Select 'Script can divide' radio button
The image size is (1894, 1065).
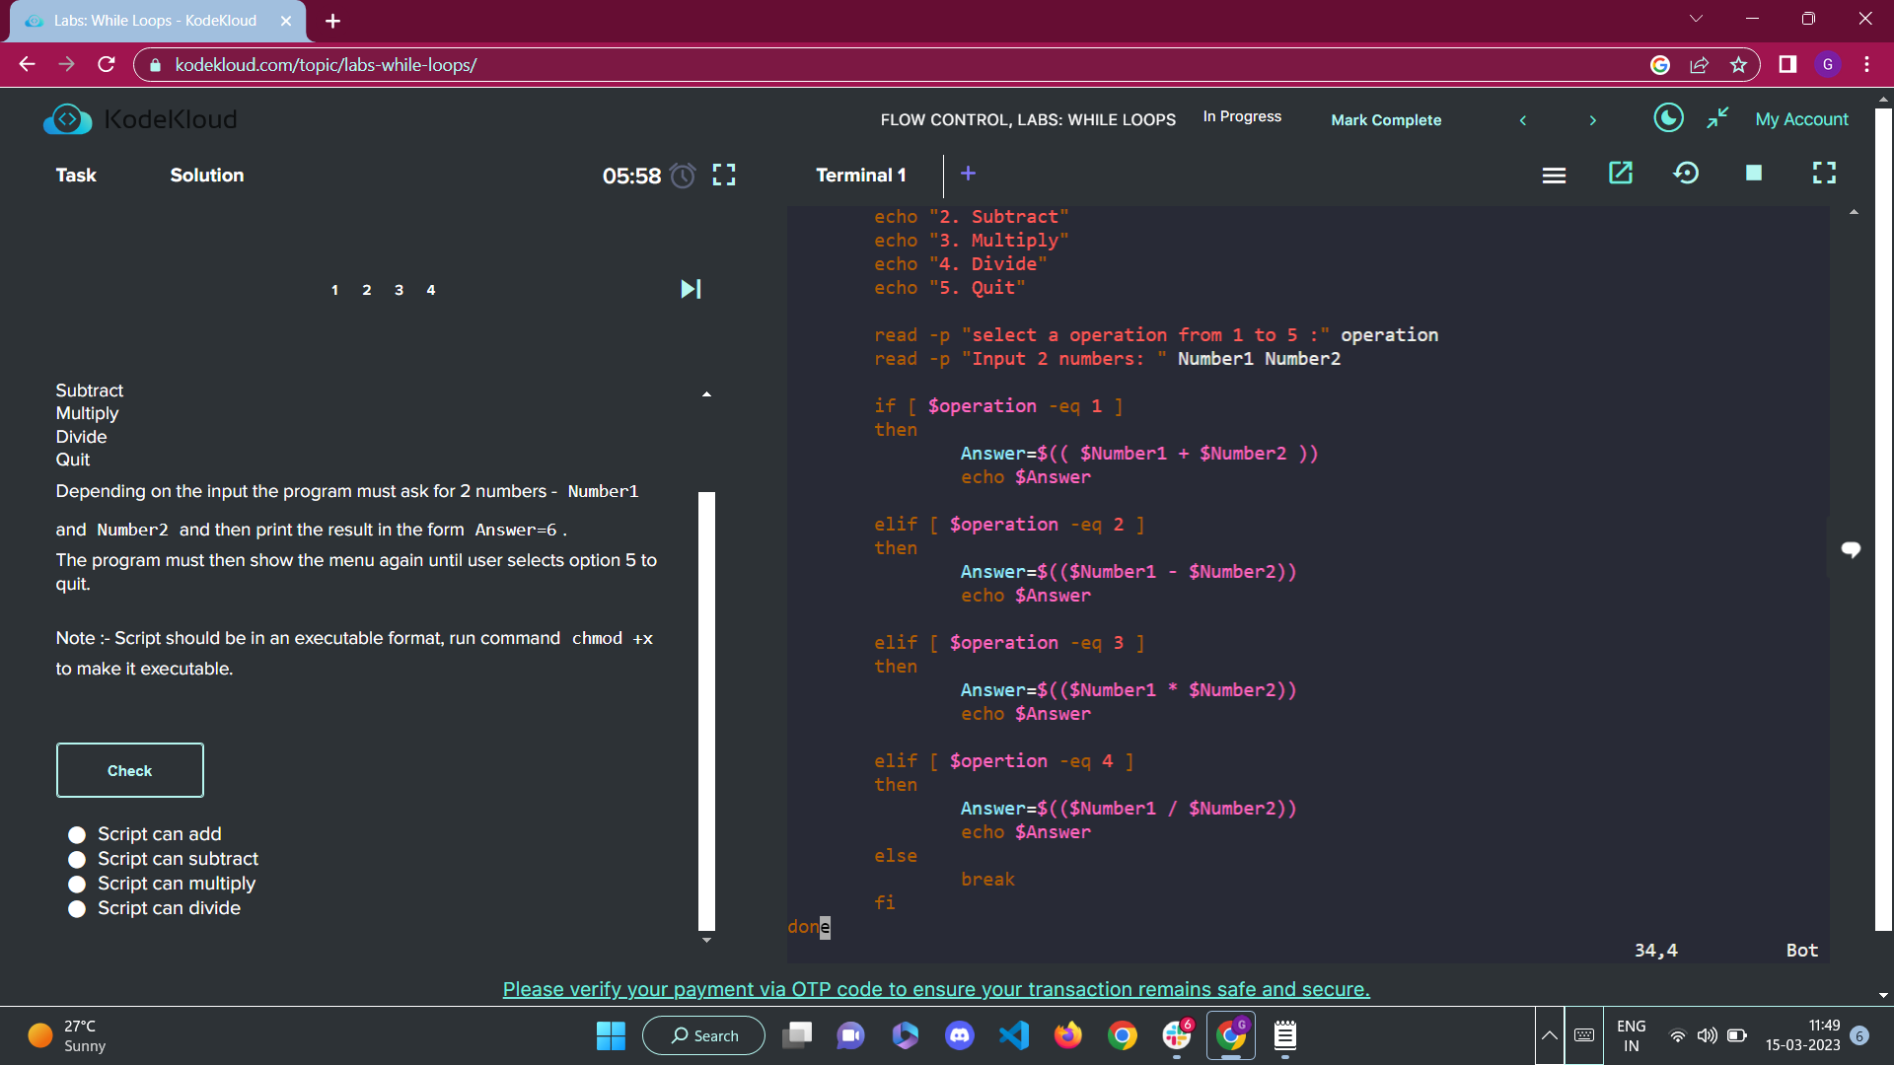77,908
